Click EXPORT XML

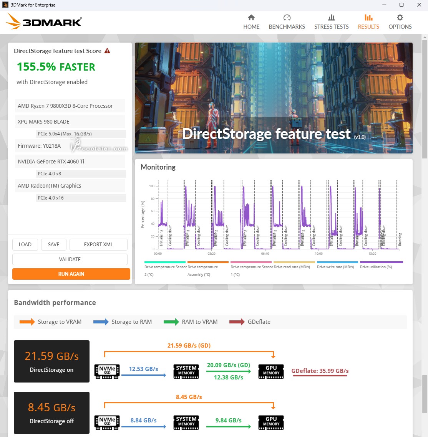(x=98, y=244)
